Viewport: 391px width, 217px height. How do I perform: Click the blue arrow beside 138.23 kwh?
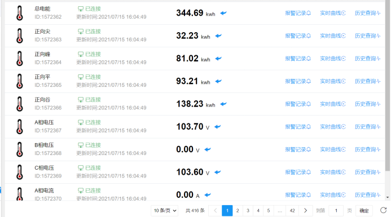coord(223,104)
